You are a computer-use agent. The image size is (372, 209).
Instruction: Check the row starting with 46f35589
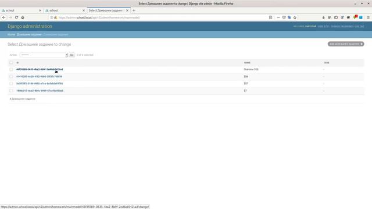pos(11,70)
